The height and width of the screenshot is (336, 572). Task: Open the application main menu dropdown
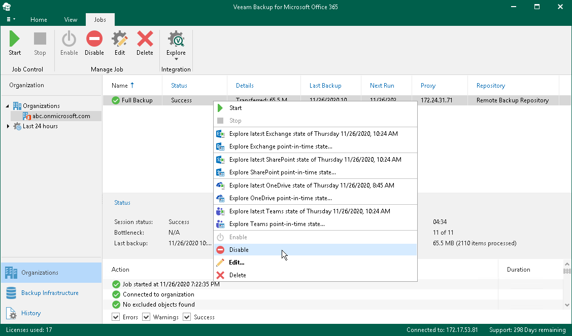coord(10,19)
